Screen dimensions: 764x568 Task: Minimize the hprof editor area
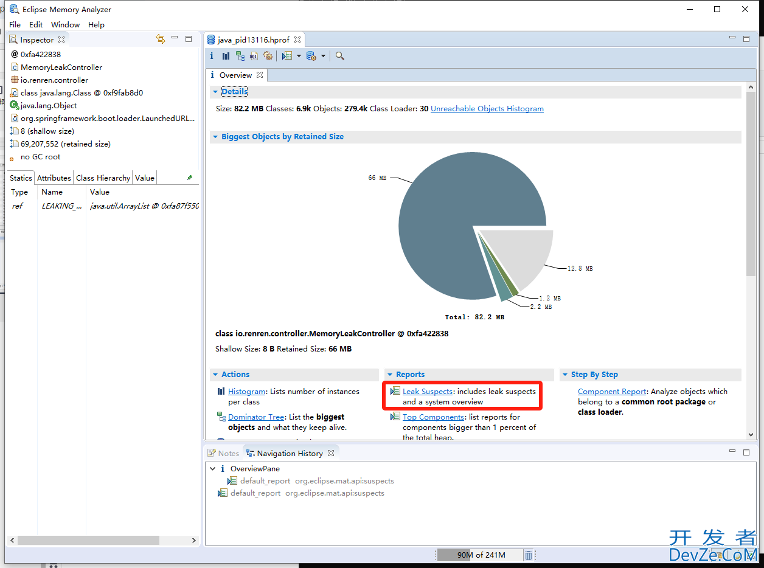coord(732,38)
